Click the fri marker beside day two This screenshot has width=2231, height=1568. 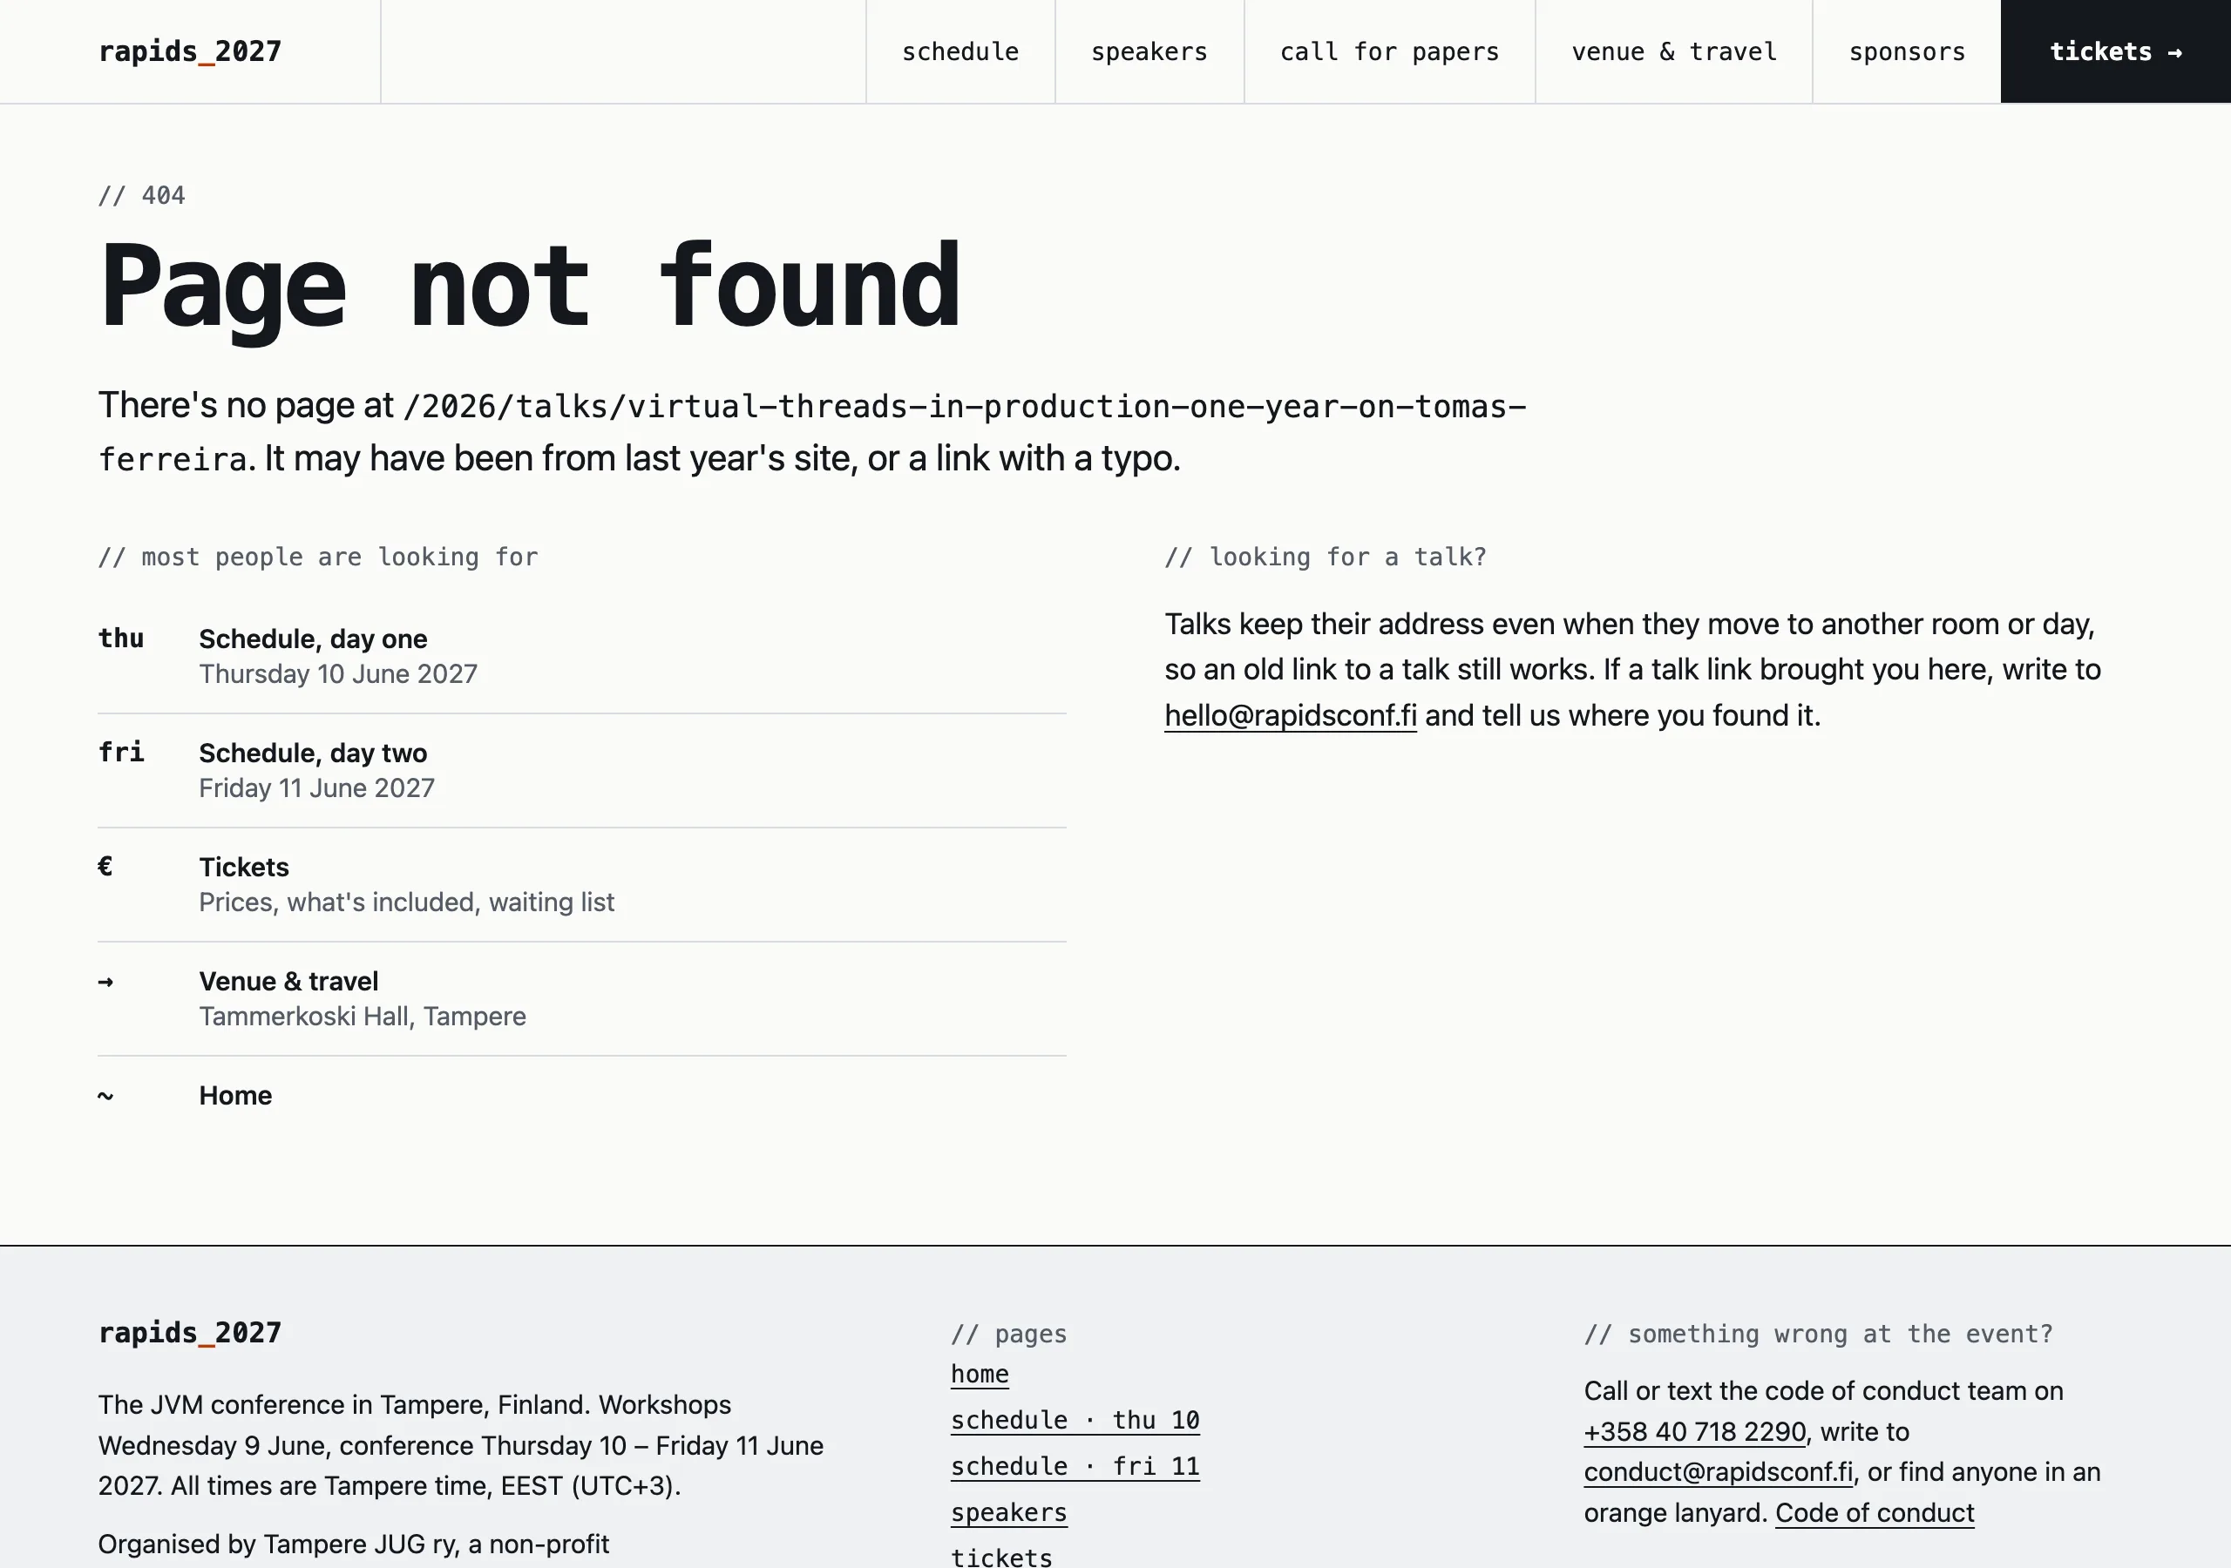coord(121,752)
